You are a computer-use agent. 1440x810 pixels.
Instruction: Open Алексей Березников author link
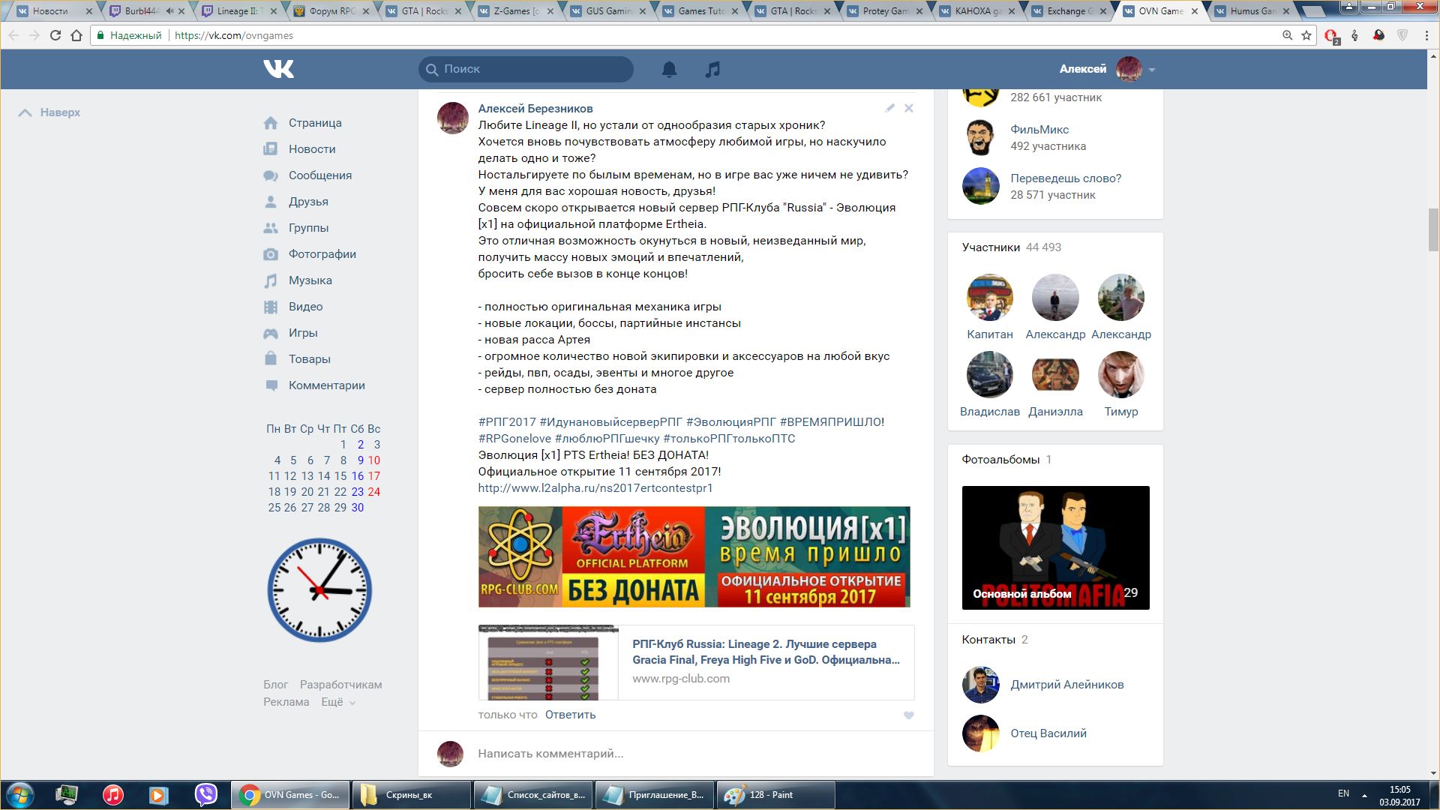pos(535,109)
